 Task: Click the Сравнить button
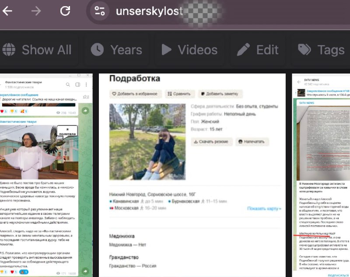pyautogui.click(x=179, y=94)
